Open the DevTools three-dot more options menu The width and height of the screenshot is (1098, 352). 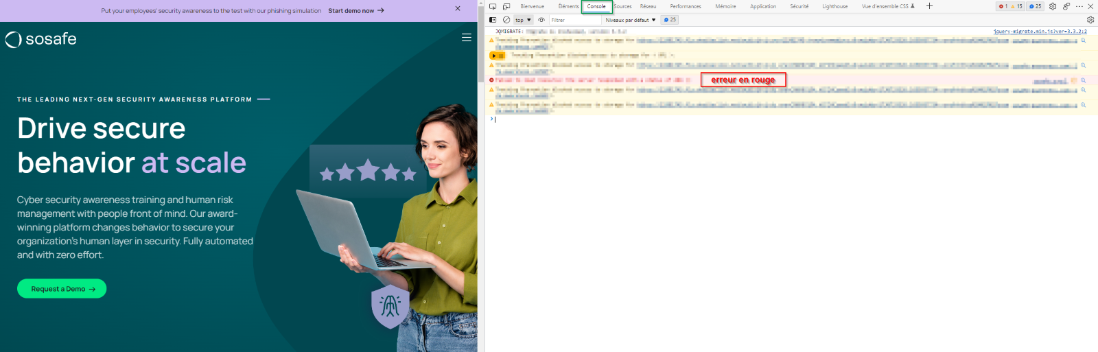pyautogui.click(x=1079, y=6)
